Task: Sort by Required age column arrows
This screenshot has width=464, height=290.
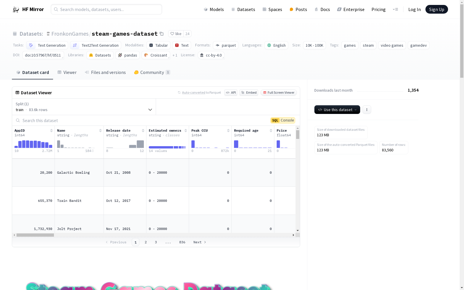Action: [271, 130]
